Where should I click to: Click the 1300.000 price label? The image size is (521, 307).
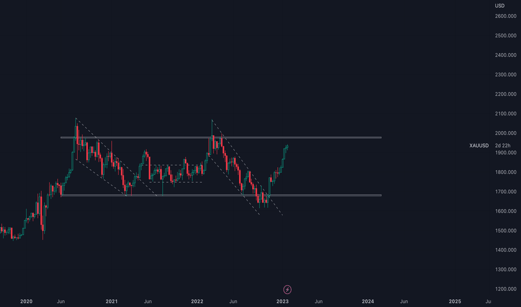coord(506,270)
